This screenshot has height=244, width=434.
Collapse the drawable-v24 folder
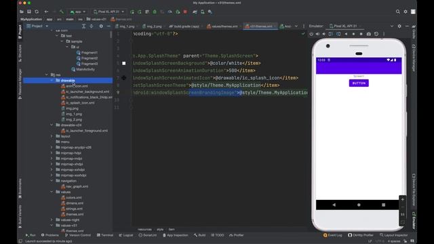pos(52,125)
